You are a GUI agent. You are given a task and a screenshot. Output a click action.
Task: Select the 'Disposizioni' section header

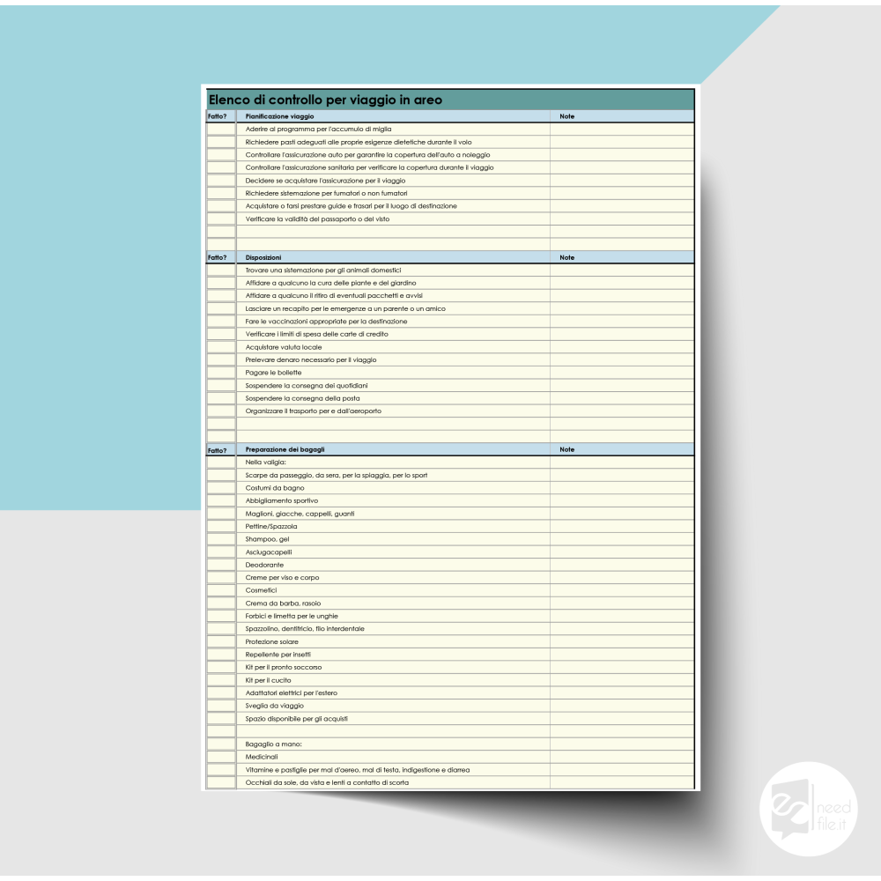coord(263,257)
